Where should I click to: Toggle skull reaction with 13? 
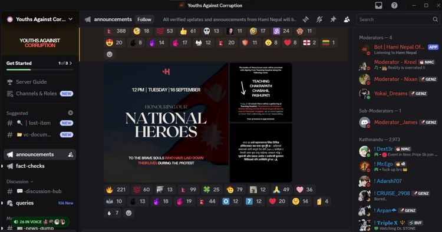click(212, 31)
